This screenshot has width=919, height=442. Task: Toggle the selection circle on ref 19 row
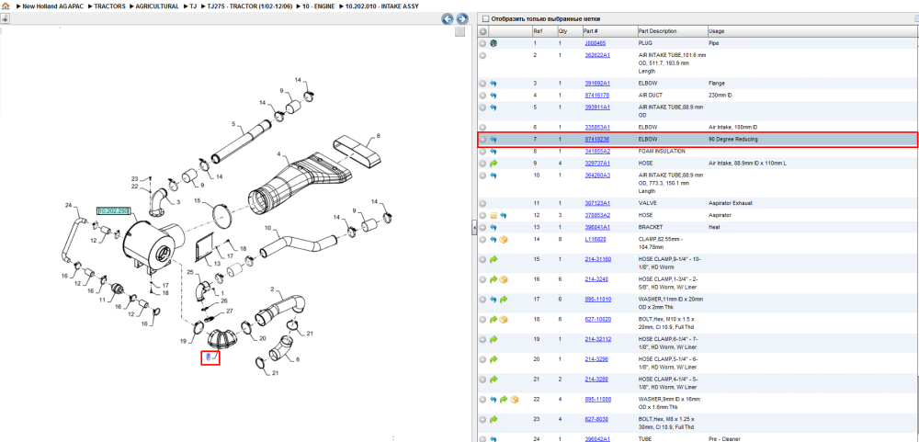click(482, 339)
